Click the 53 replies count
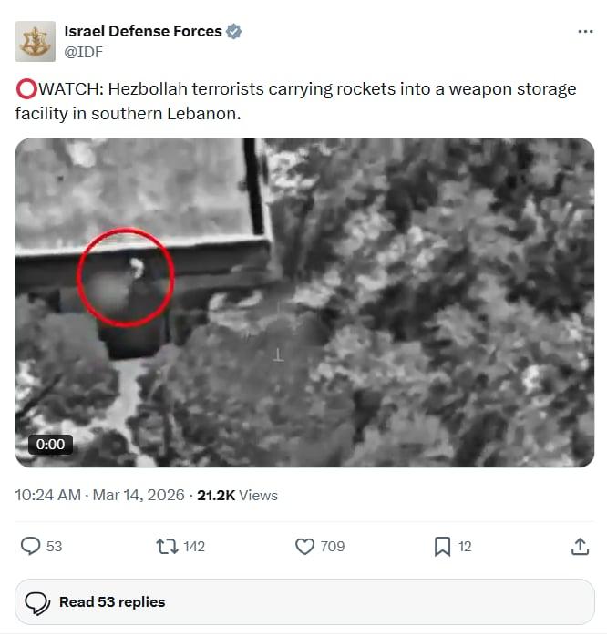The height and width of the screenshot is (636, 607). coord(54,547)
